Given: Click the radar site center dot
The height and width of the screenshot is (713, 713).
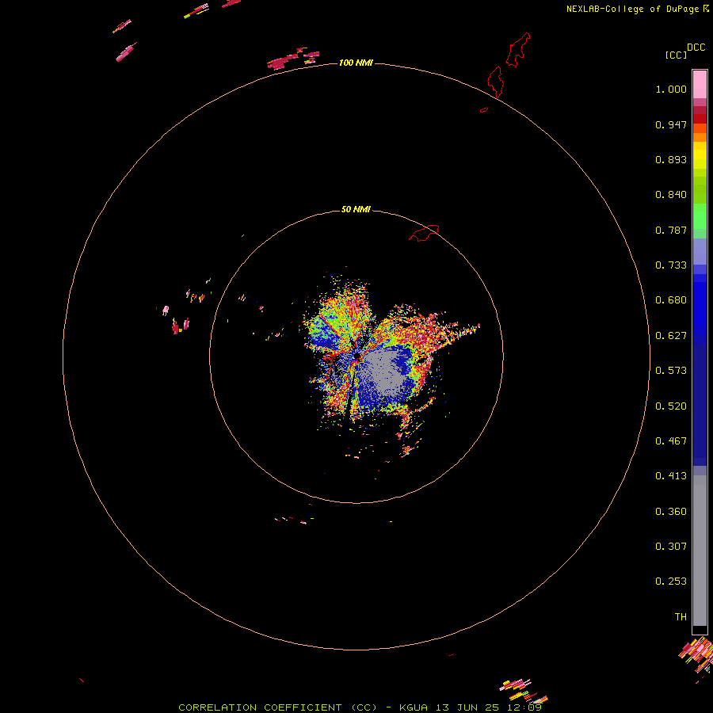Looking at the screenshot, I should coord(357,356).
